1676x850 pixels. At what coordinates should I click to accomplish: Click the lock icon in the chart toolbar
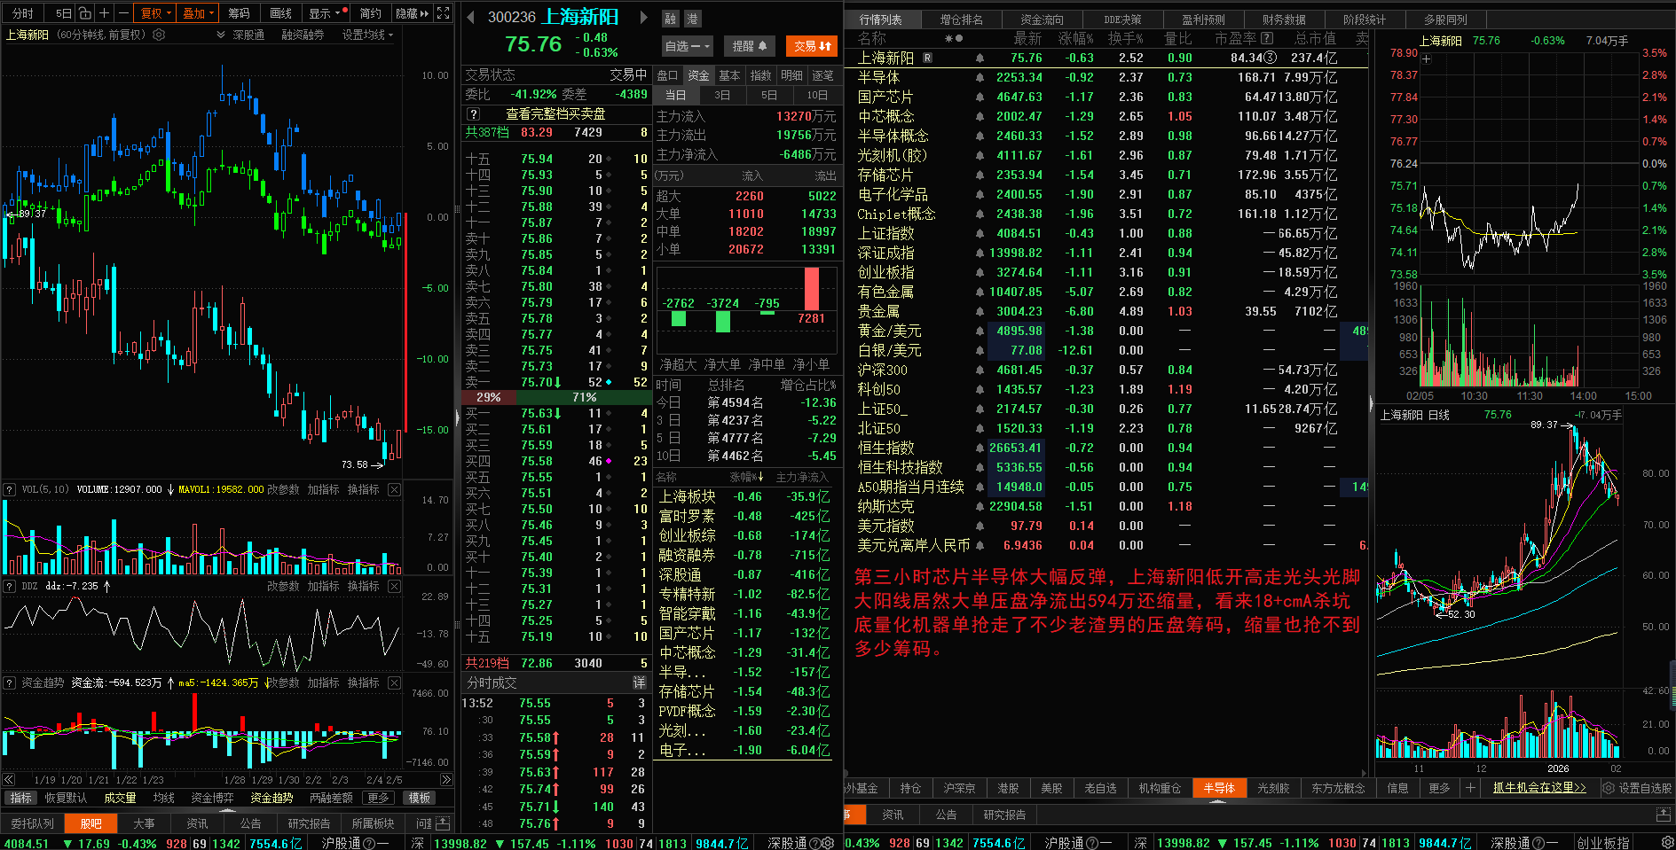84,13
